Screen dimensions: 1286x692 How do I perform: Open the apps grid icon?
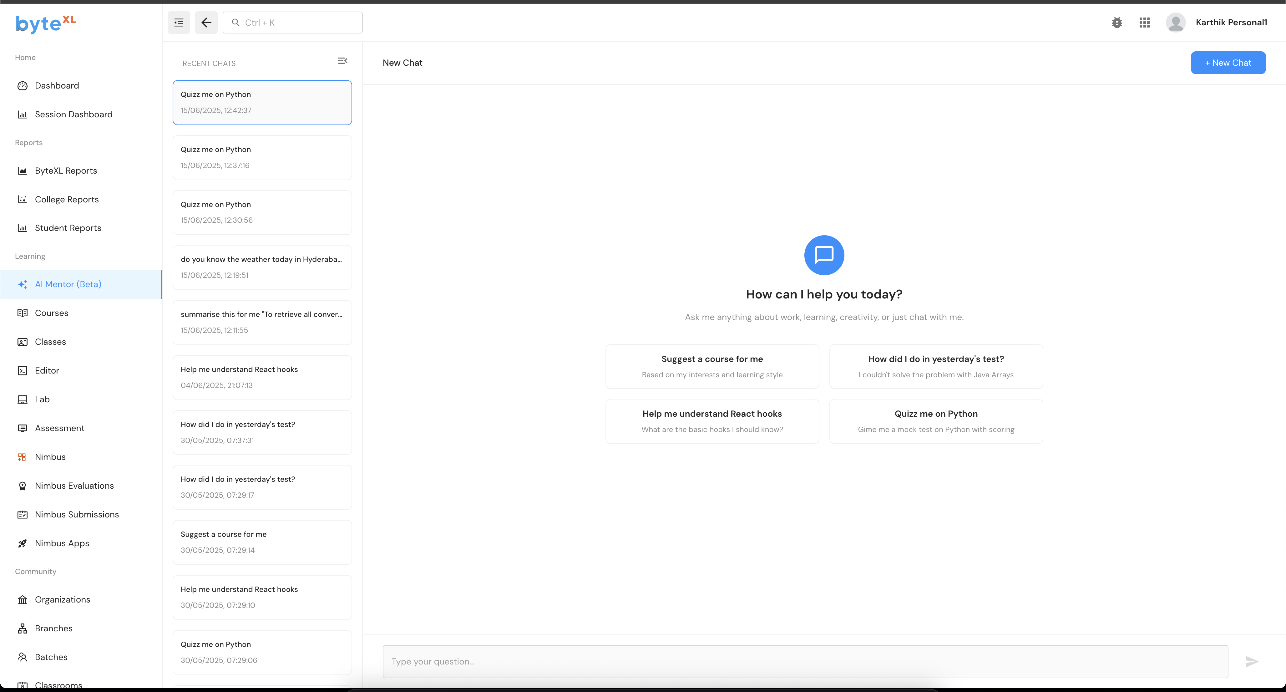1144,23
